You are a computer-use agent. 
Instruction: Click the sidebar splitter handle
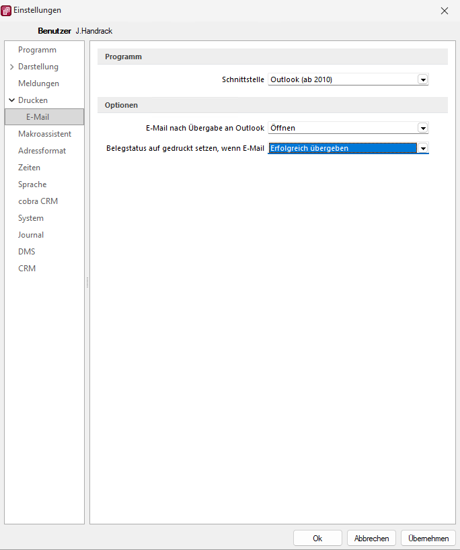tap(87, 283)
